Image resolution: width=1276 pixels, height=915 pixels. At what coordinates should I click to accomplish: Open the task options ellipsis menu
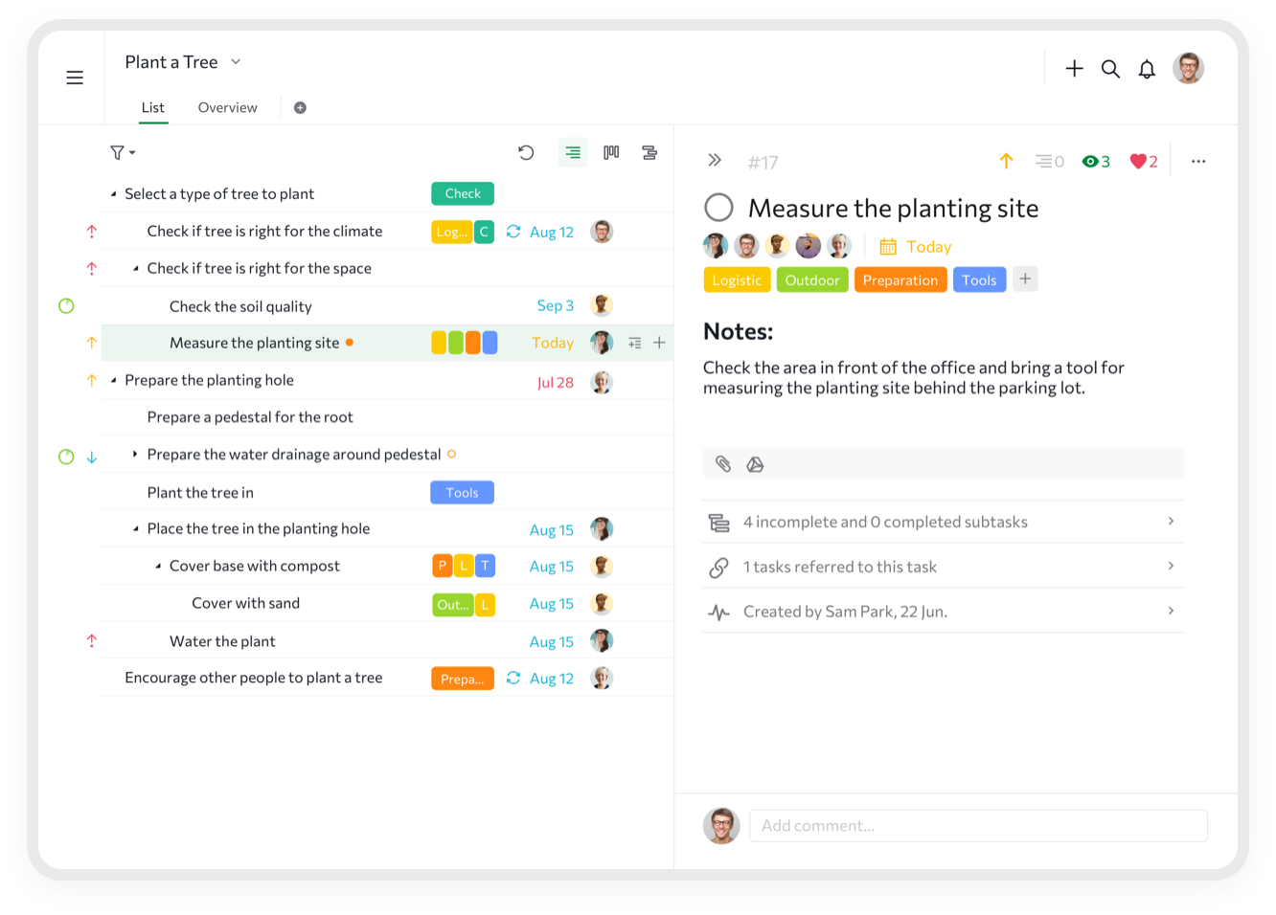(1198, 161)
